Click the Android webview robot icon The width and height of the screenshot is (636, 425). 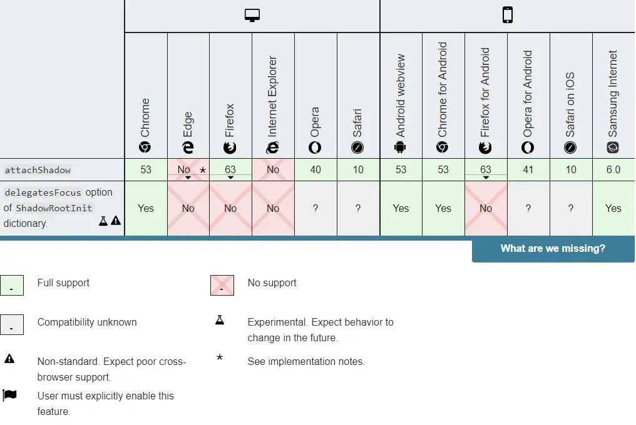tap(401, 147)
